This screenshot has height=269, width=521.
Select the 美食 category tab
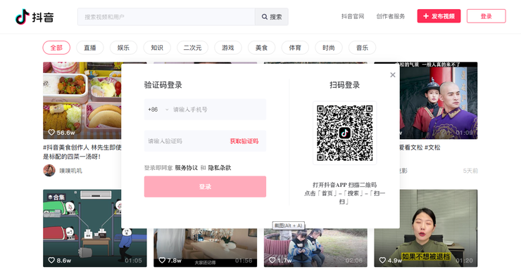tap(261, 48)
